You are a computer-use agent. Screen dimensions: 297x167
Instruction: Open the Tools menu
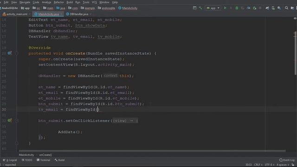pyautogui.click(x=86, y=2)
